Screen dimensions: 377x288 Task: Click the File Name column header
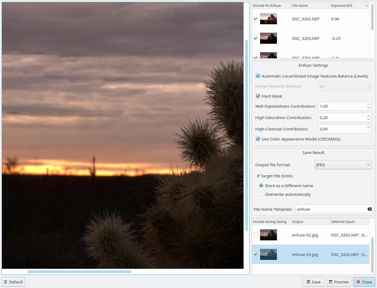[x=310, y=6]
